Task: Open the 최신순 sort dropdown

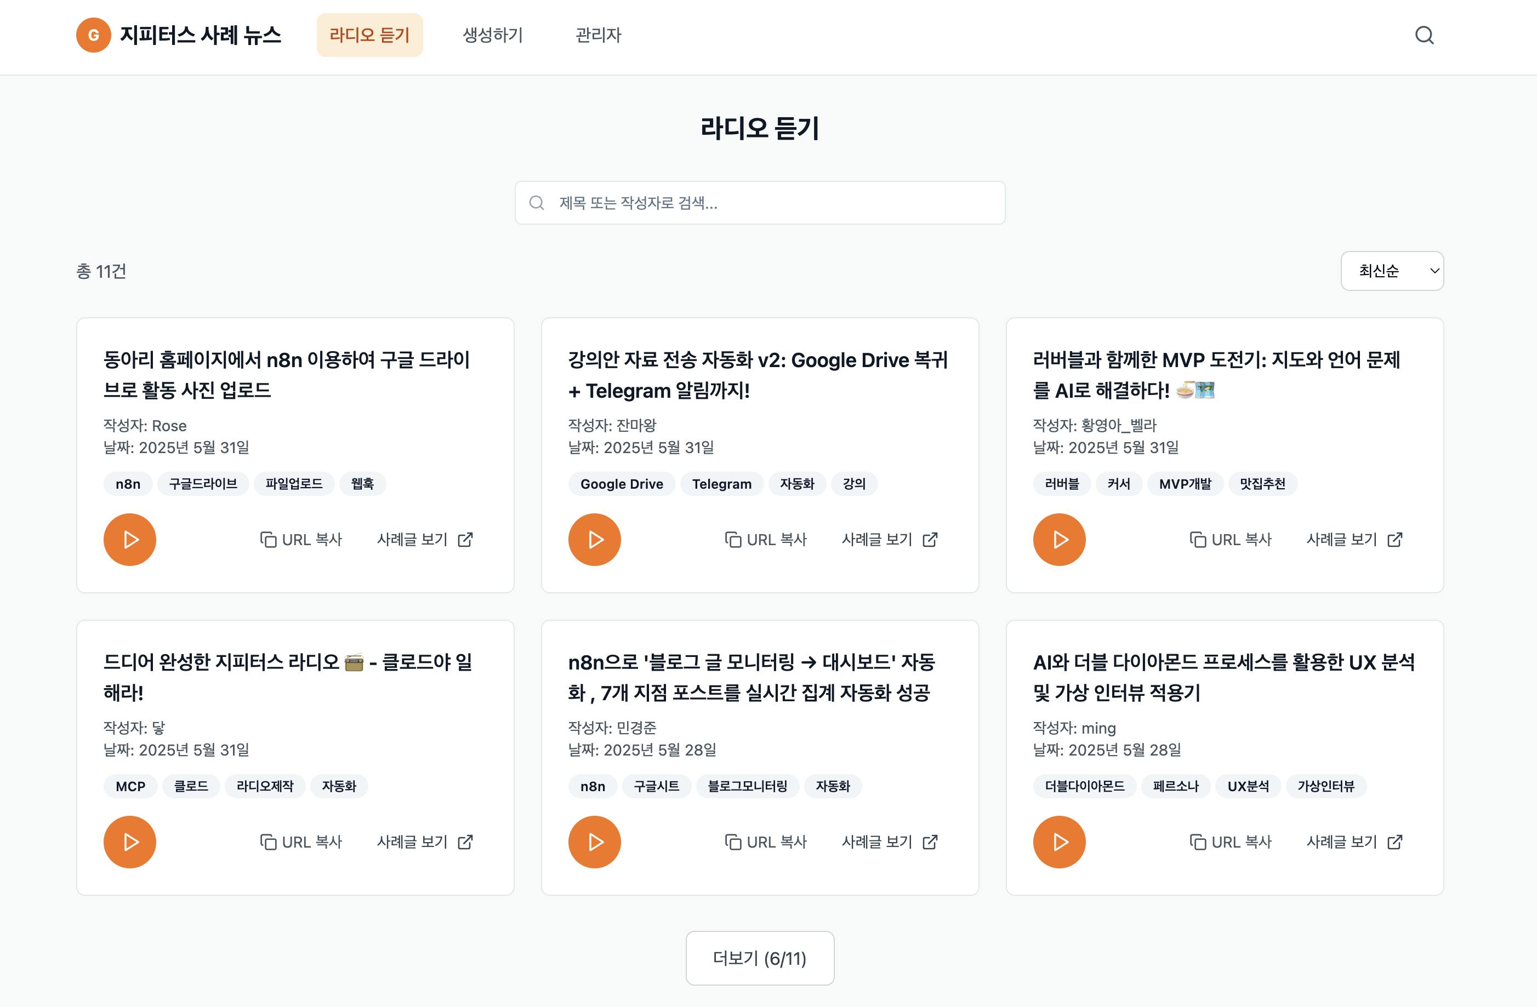Action: 1392,271
